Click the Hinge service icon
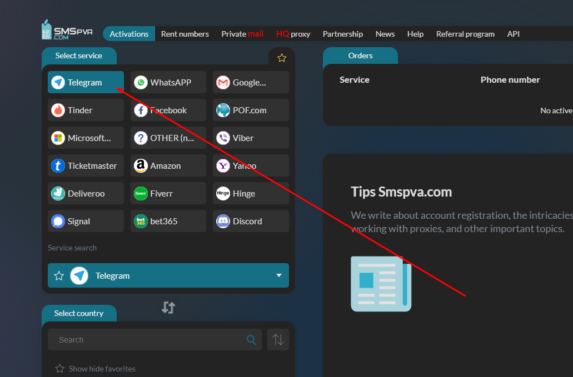 (x=223, y=193)
